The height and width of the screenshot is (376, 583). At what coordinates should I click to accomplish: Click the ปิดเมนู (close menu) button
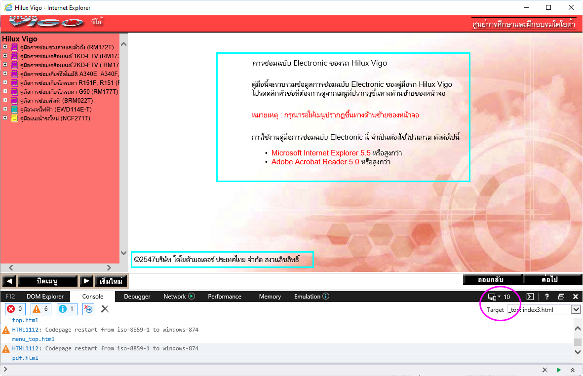47,281
